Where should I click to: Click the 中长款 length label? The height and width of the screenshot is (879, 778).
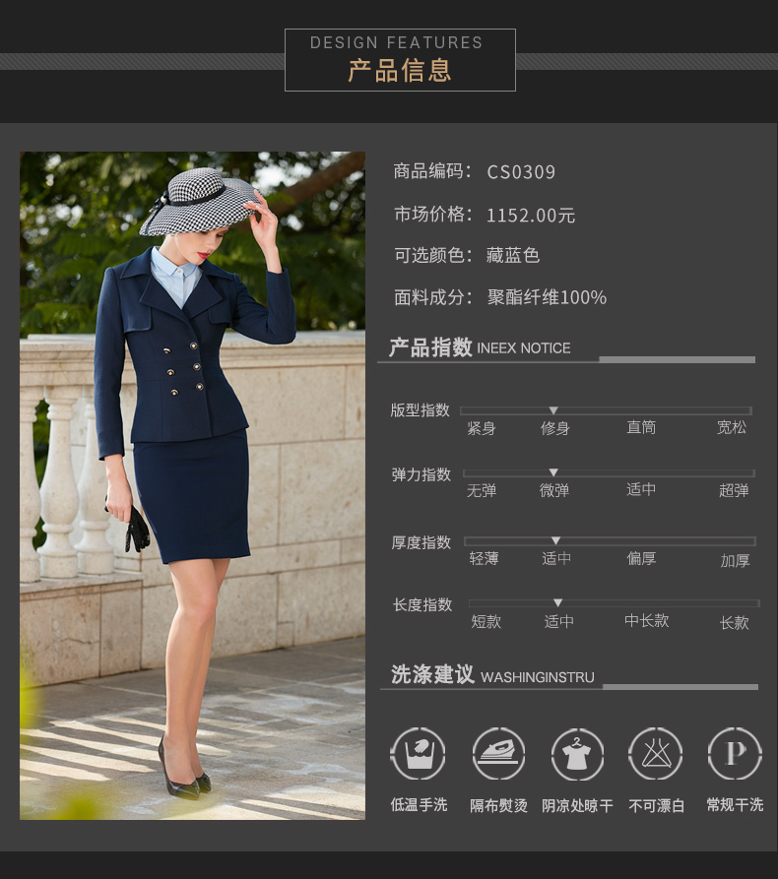(647, 620)
